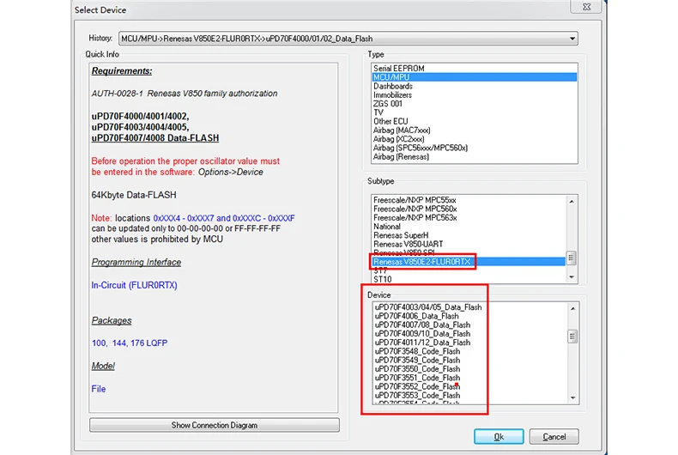Select ST10 subtype
This screenshot has height=455, width=678.
[469, 279]
